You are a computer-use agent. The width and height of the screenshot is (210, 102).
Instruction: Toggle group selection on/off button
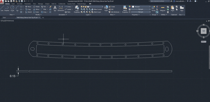coord(157,12)
